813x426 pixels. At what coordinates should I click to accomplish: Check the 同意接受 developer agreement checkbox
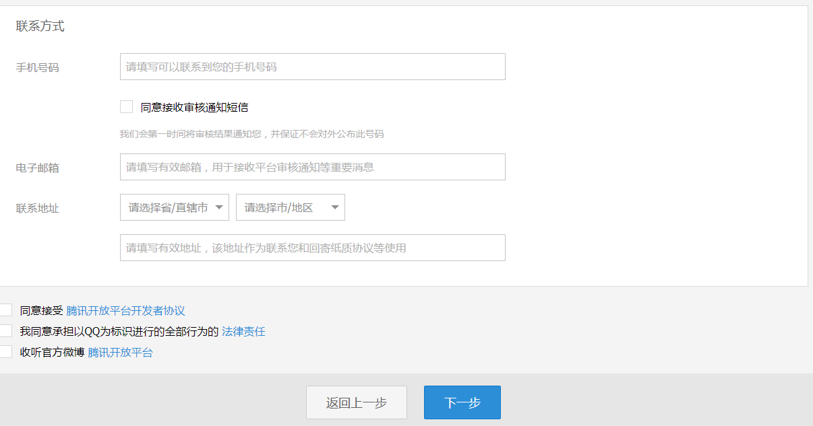click(5, 310)
